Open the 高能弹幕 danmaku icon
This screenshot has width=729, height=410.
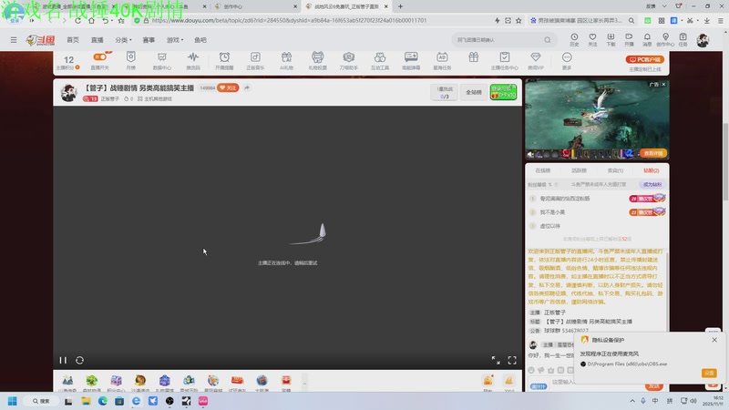[411, 57]
